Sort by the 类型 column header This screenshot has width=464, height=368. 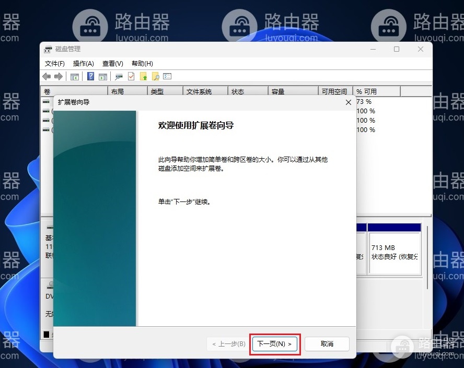pyautogui.click(x=165, y=91)
